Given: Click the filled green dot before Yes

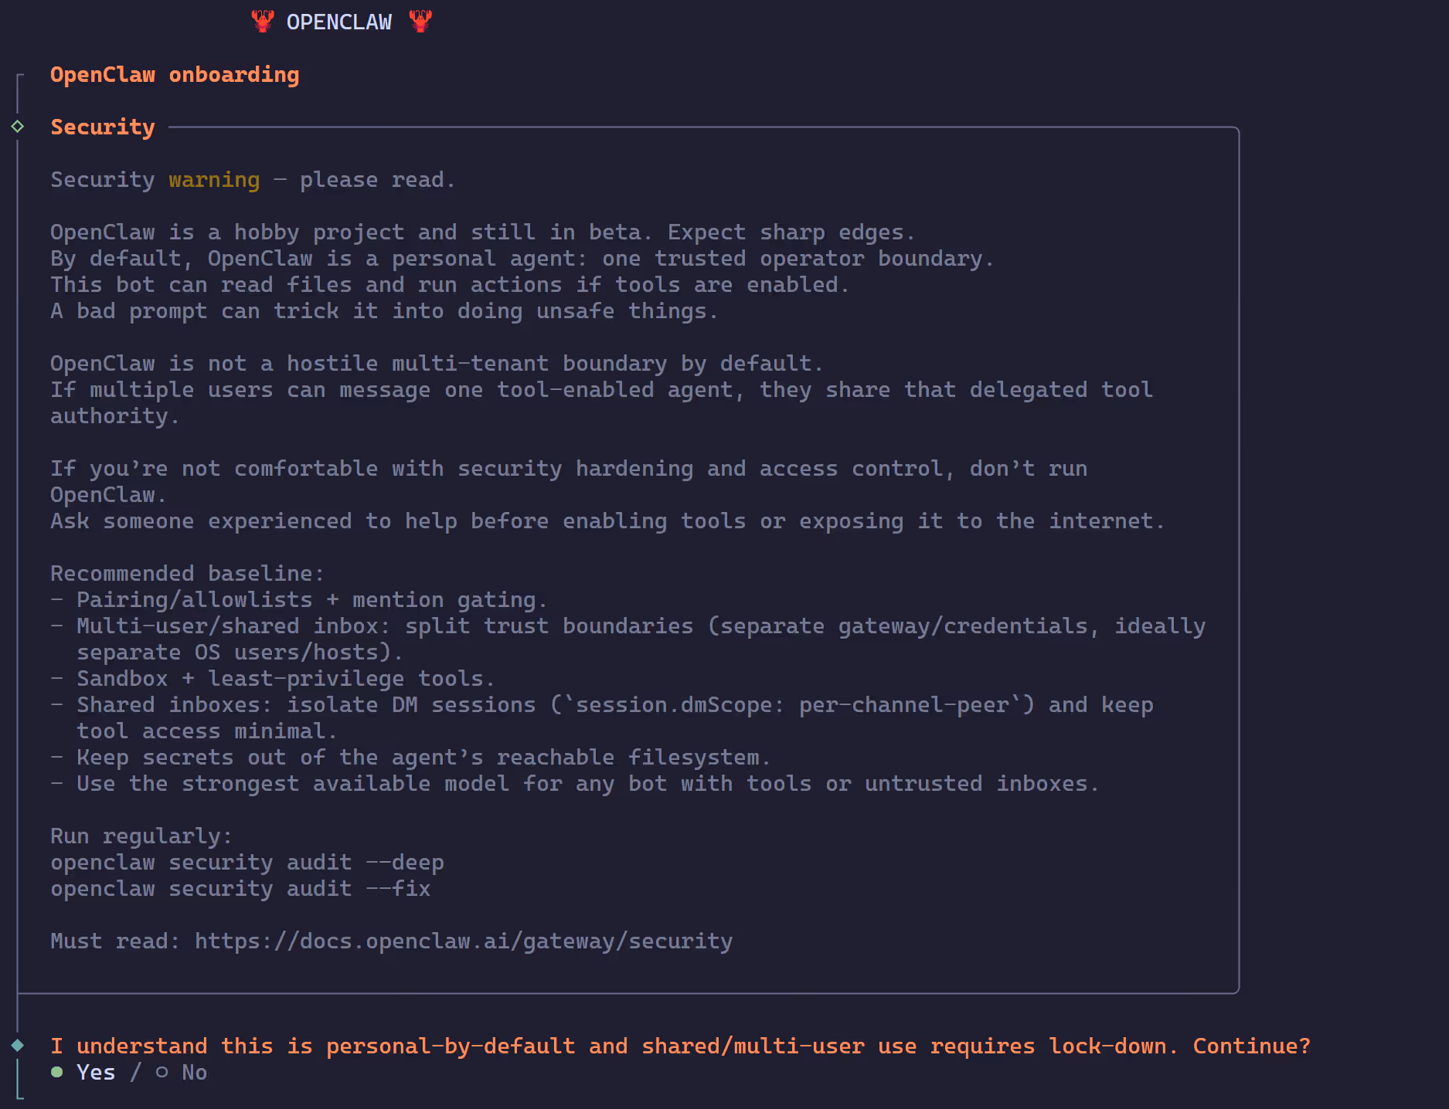Looking at the screenshot, I should [57, 1072].
